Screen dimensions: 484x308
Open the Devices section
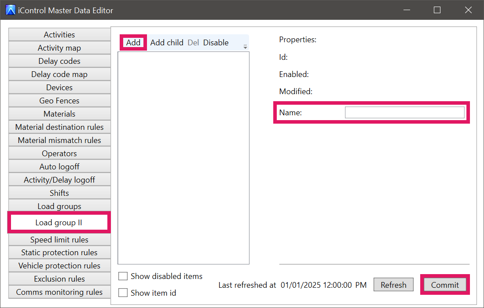pyautogui.click(x=59, y=87)
